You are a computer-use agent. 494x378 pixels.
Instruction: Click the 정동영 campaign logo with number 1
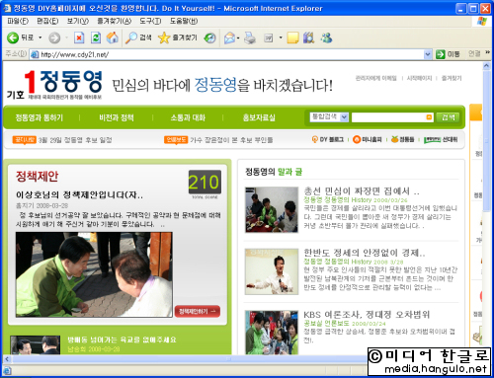point(54,84)
